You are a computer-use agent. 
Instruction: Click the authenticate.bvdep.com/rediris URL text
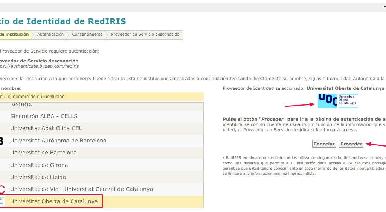point(40,66)
